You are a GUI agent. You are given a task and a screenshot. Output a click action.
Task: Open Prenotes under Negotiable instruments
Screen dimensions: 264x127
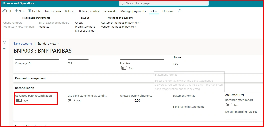(x=44, y=27)
